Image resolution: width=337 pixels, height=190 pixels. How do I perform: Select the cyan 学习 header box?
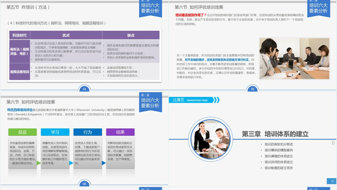[55, 132]
